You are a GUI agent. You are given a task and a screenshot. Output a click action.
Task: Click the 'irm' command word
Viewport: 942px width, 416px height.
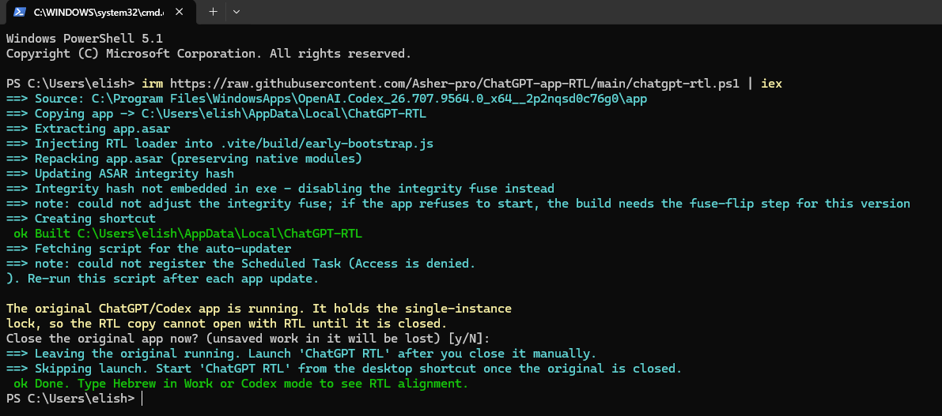click(x=153, y=84)
